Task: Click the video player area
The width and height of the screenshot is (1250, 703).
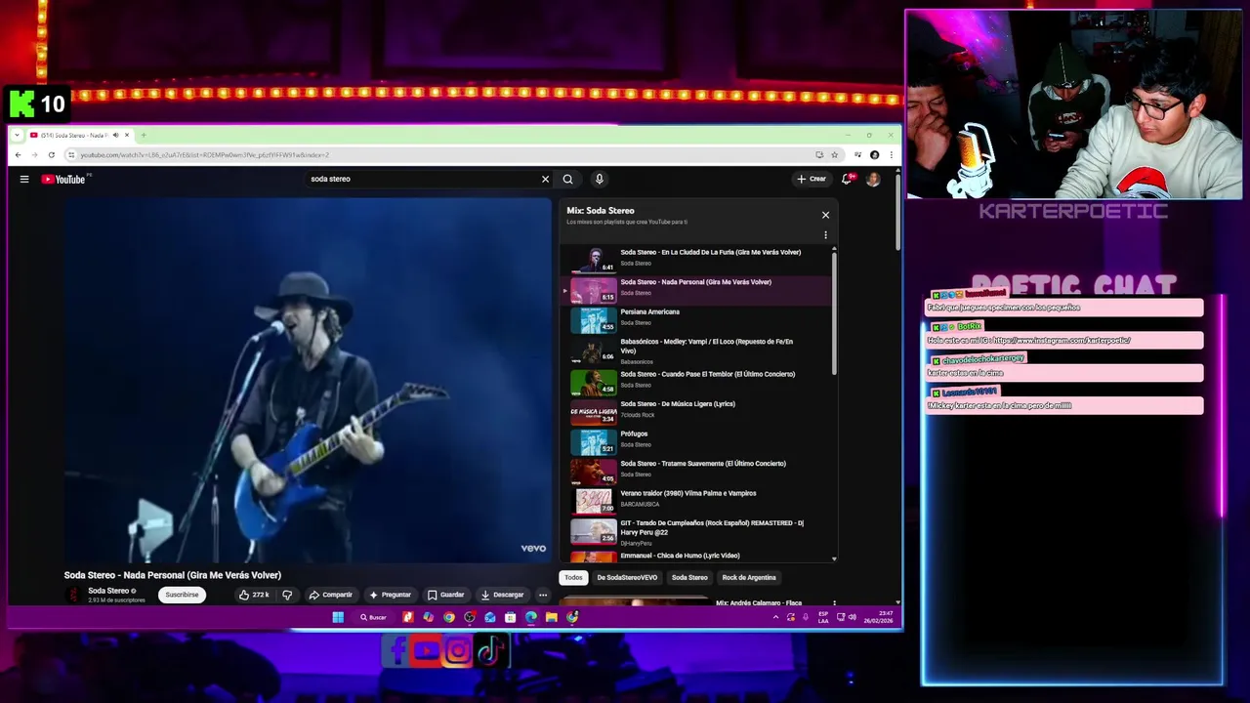Action: [x=308, y=381]
